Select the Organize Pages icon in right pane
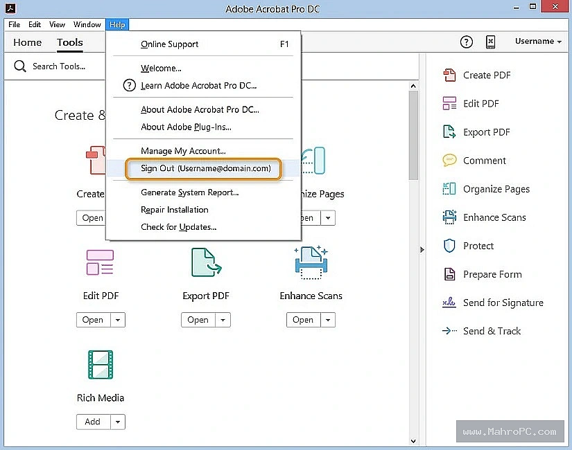Image resolution: width=572 pixels, height=450 pixels. [x=449, y=189]
